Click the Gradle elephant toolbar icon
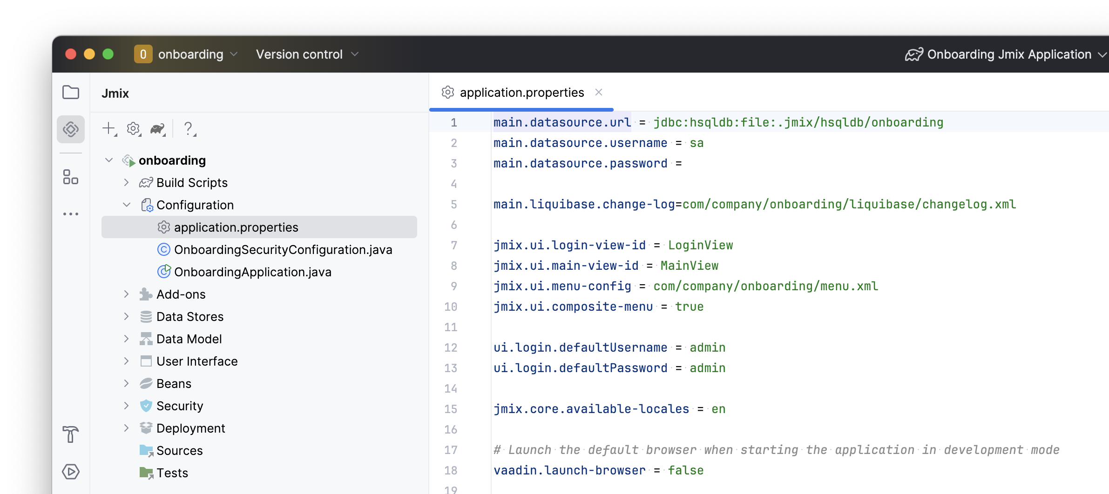This screenshot has width=1109, height=494. coord(158,128)
